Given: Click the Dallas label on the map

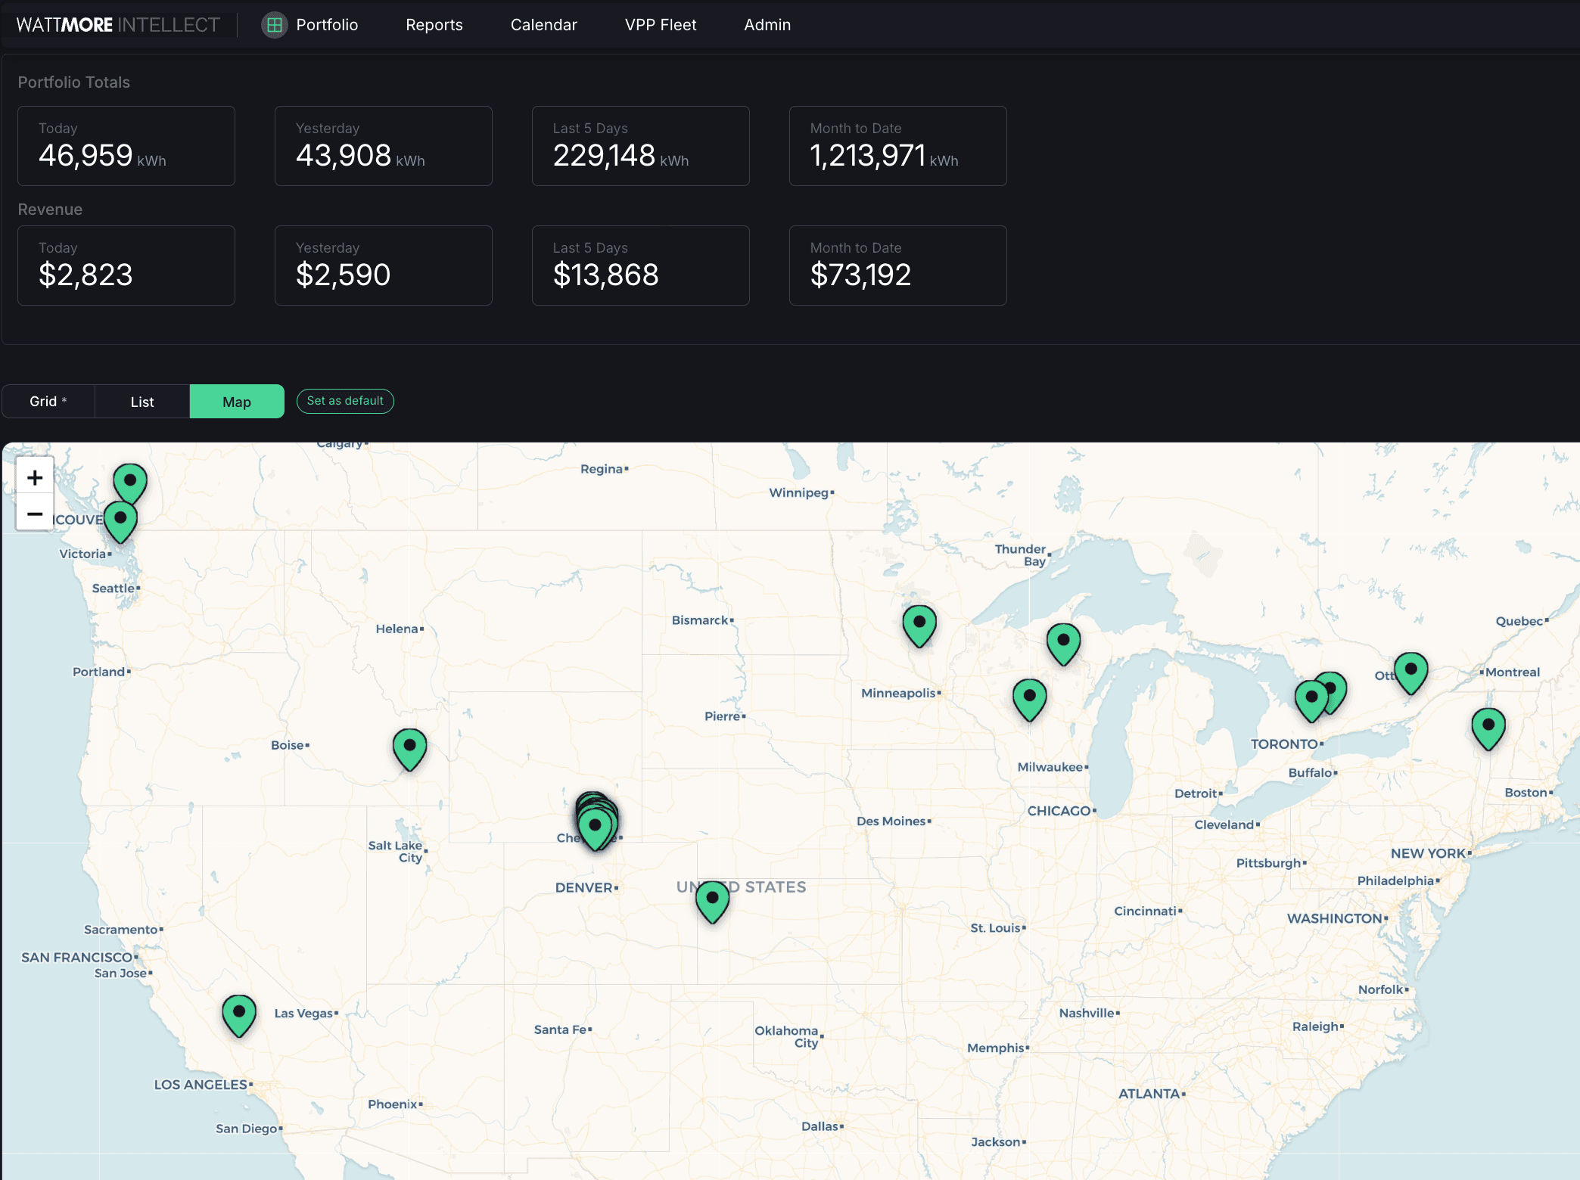Looking at the screenshot, I should (820, 1126).
